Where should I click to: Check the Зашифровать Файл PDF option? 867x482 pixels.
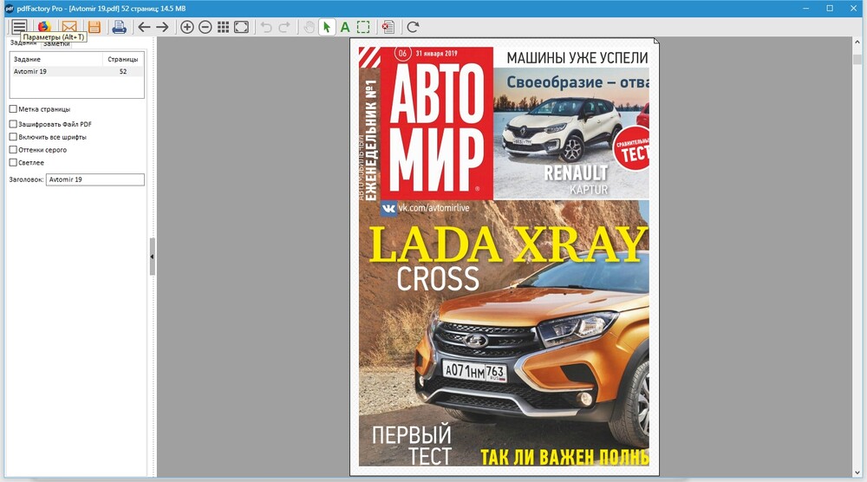click(x=13, y=124)
